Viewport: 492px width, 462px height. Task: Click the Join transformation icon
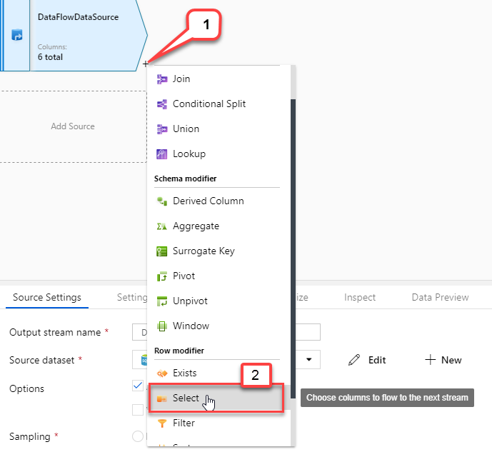click(161, 79)
